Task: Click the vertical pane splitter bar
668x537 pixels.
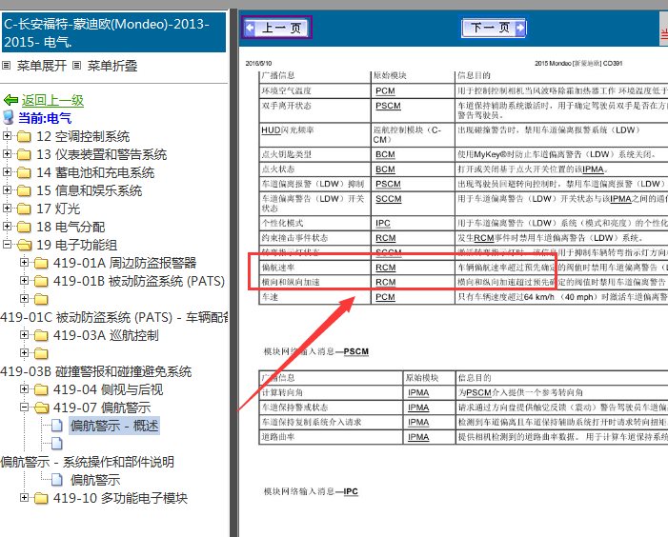Action: coord(233,272)
